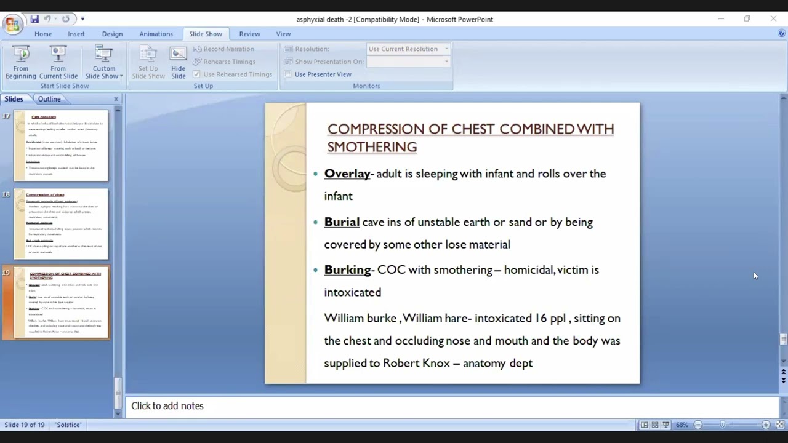Undo the last action
Image resolution: width=788 pixels, height=443 pixels.
pyautogui.click(x=47, y=19)
